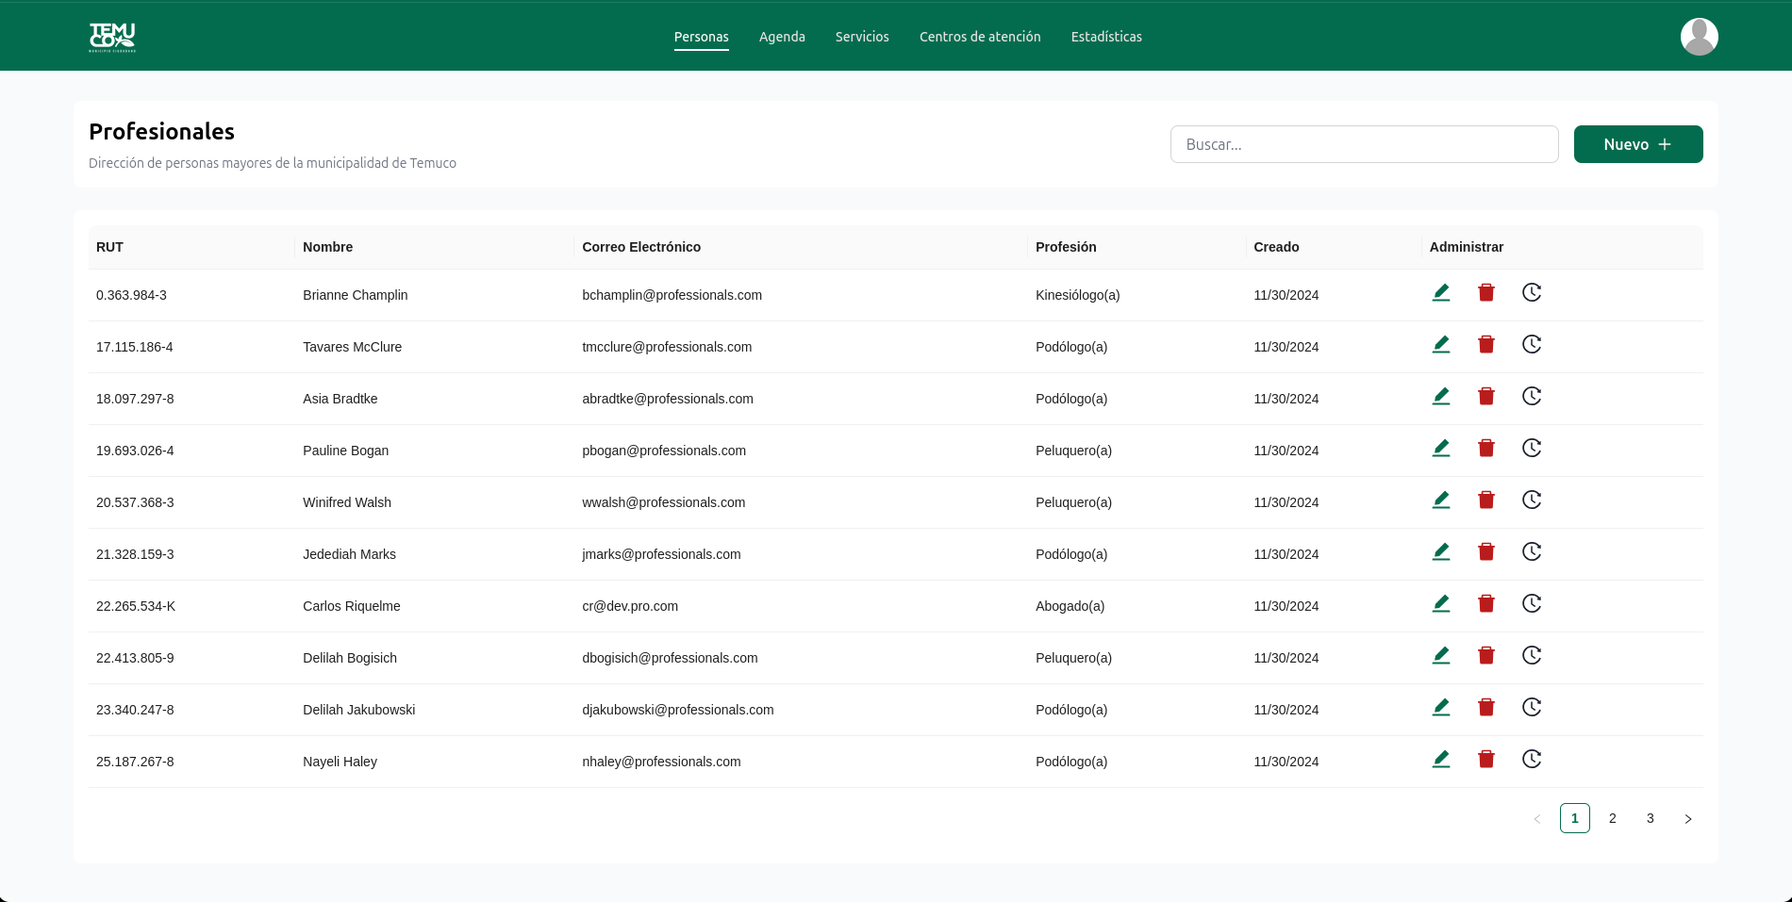Delete Nayeli Haley using trash icon

pyautogui.click(x=1486, y=760)
